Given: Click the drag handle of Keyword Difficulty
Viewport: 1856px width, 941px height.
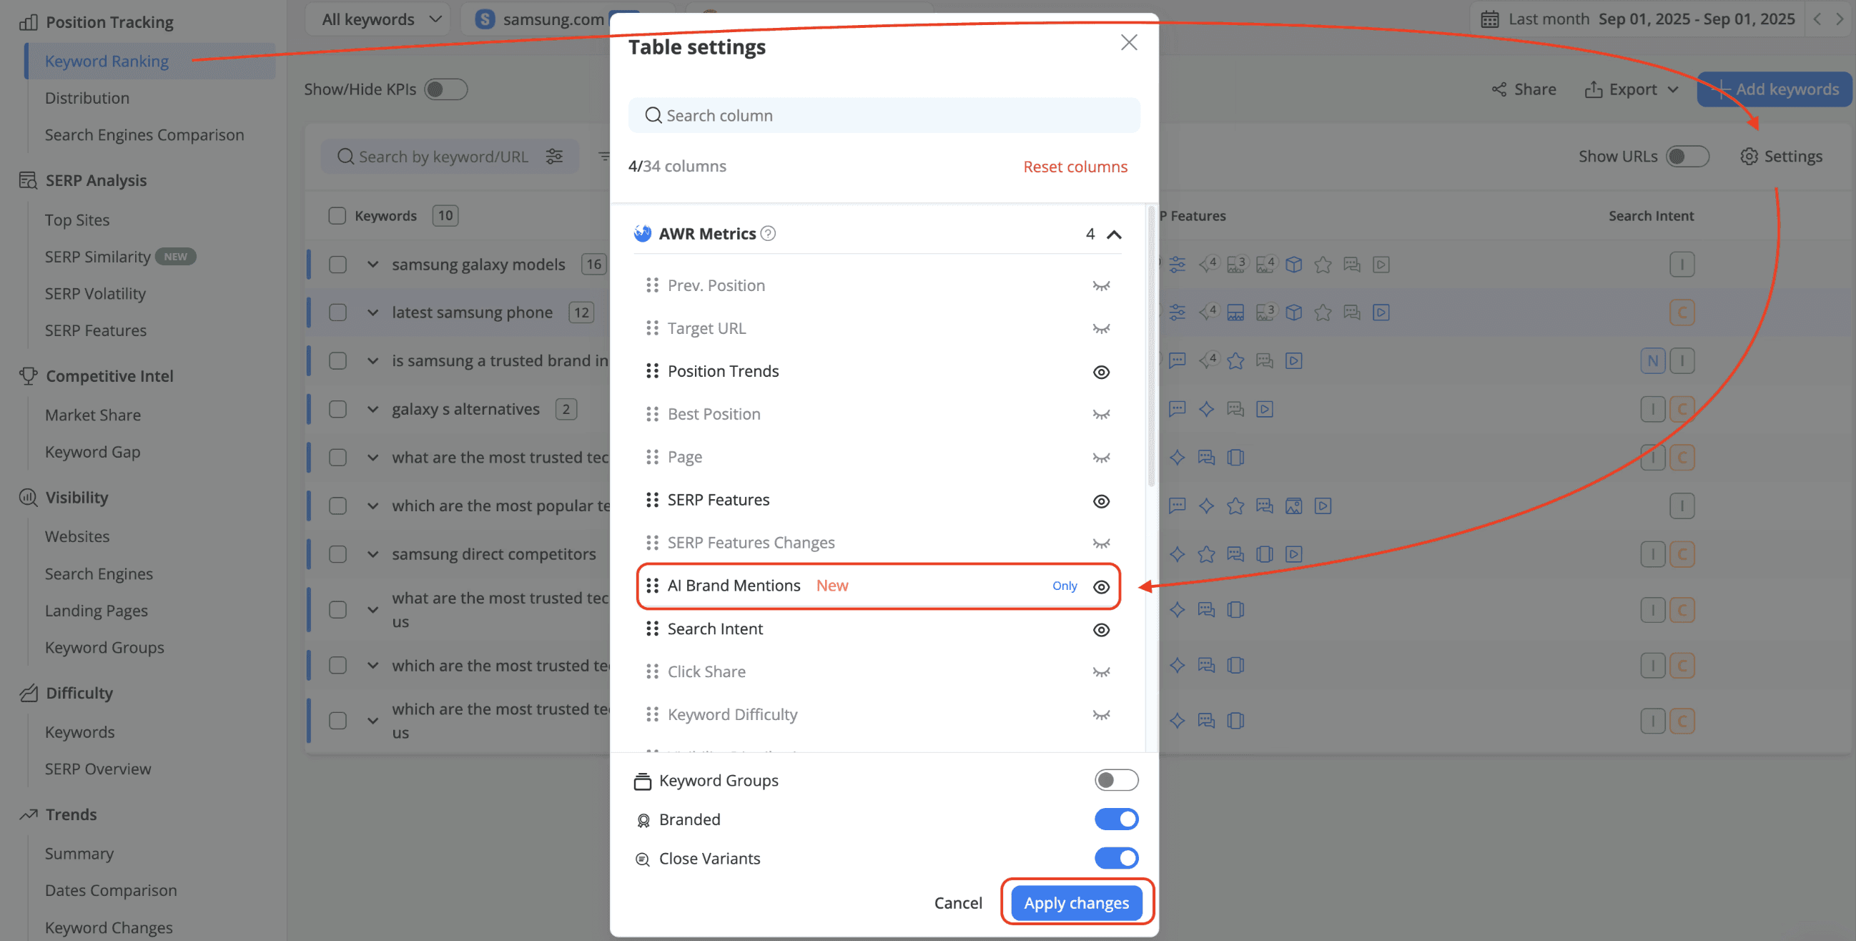Looking at the screenshot, I should pos(652,714).
